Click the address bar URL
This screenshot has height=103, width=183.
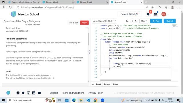(x=48, y=7)
